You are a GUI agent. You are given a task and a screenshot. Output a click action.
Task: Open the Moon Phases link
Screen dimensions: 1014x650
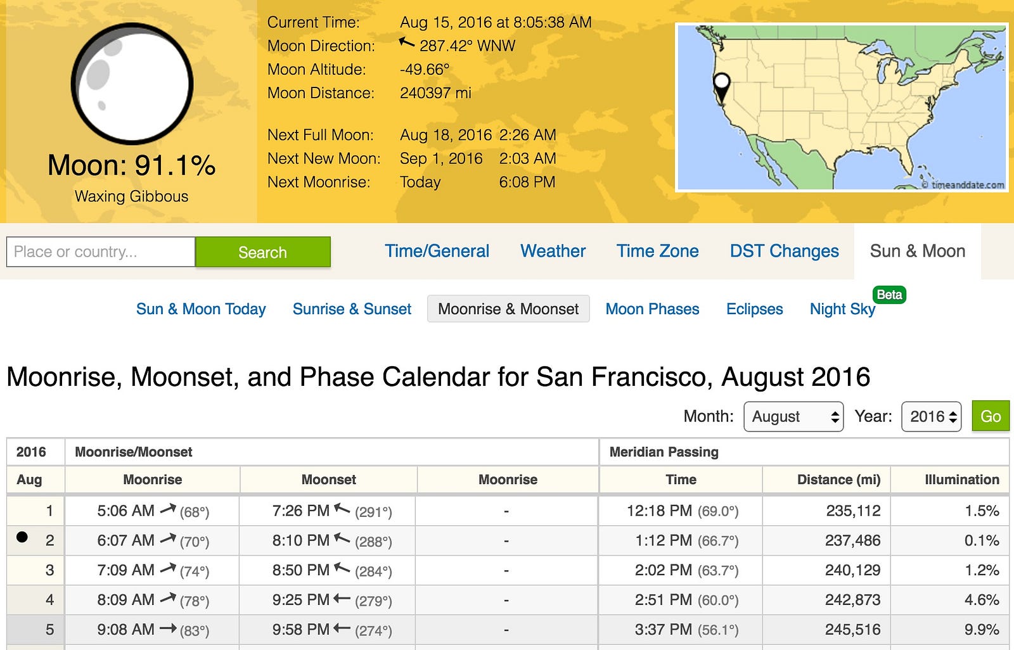(x=652, y=309)
